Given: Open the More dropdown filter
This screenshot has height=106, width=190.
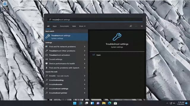Looking at the screenshot, I should [82, 26].
